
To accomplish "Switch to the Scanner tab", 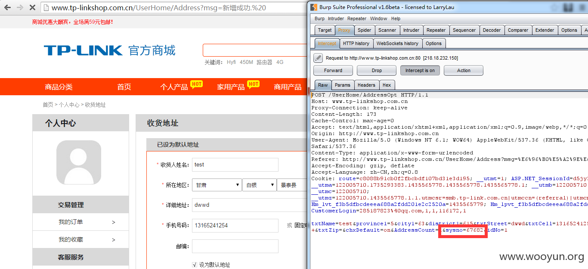I will (x=387, y=30).
